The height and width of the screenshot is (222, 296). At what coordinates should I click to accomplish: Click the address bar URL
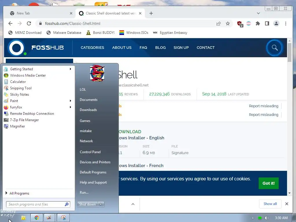[x=73, y=23]
